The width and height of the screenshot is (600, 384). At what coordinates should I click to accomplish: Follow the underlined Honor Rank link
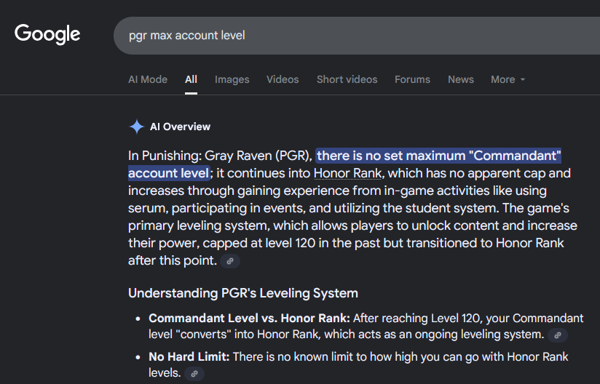[x=347, y=174]
